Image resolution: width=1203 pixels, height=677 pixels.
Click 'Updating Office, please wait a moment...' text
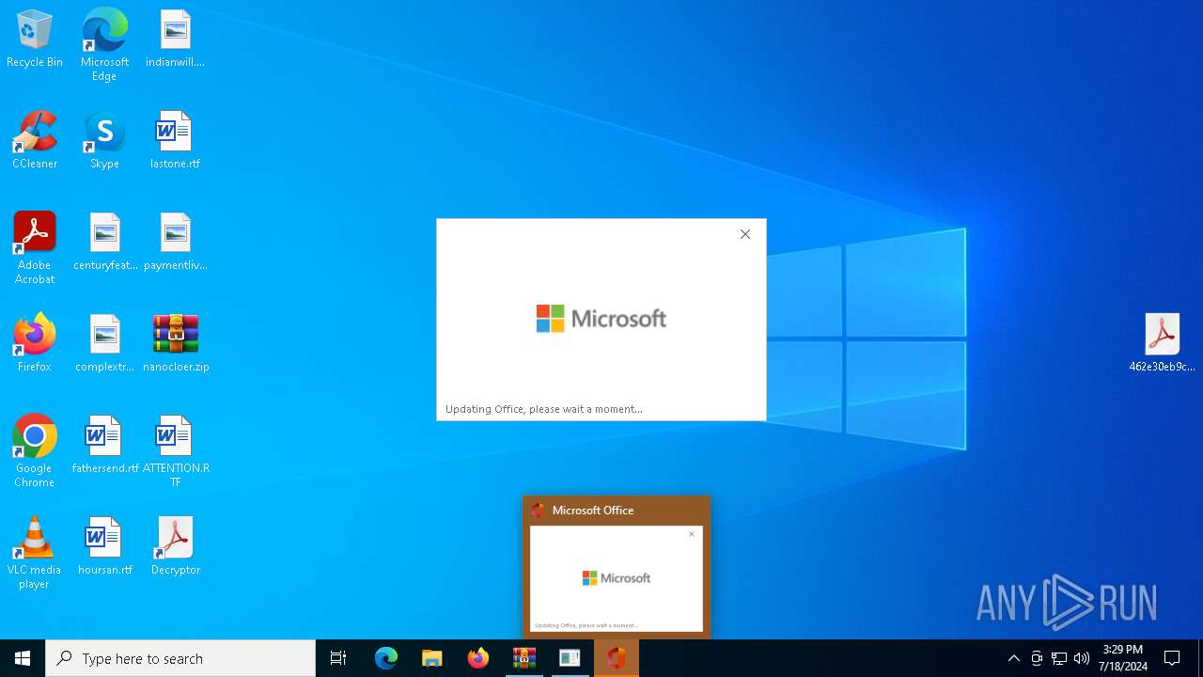[x=544, y=409]
